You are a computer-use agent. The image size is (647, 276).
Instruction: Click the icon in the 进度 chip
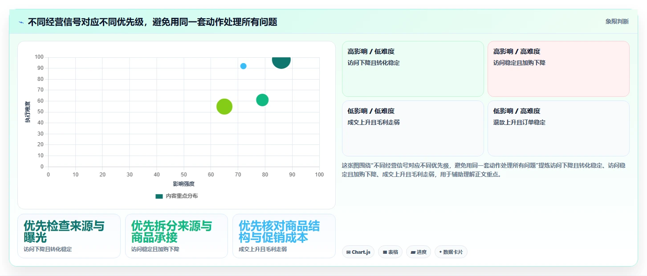pyautogui.click(x=413, y=252)
